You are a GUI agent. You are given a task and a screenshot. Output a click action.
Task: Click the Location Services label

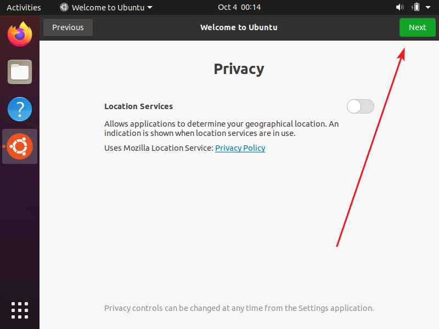pyautogui.click(x=139, y=106)
